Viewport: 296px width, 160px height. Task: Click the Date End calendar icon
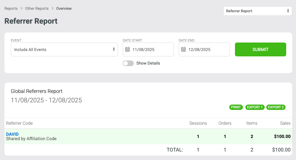point(183,49)
